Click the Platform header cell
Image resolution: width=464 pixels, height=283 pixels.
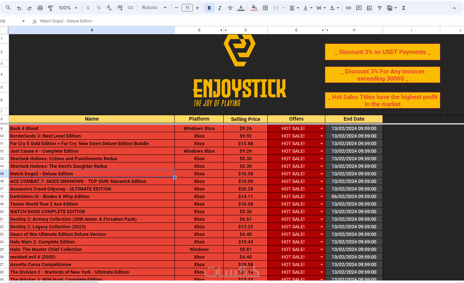click(199, 119)
